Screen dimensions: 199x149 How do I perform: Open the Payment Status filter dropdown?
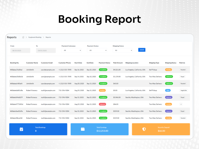pyautogui.click(x=97, y=50)
